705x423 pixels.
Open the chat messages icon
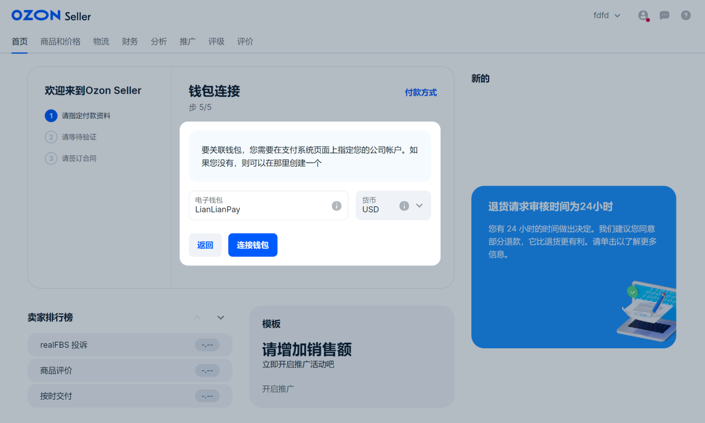[664, 15]
